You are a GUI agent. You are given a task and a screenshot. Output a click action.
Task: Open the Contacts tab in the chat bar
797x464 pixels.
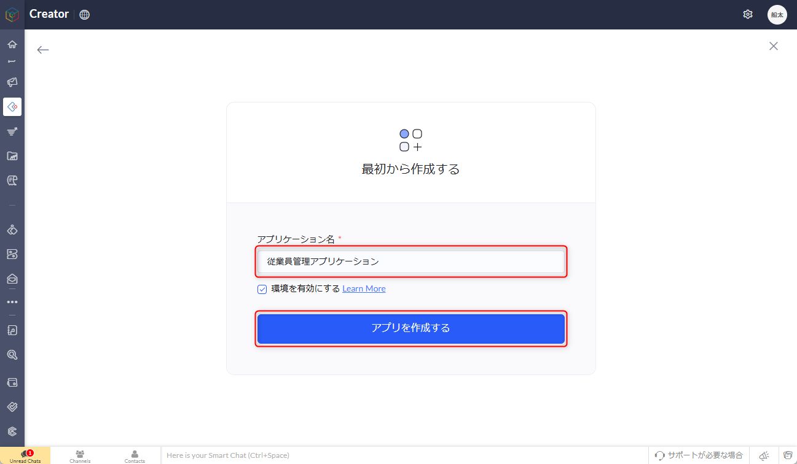(x=135, y=456)
